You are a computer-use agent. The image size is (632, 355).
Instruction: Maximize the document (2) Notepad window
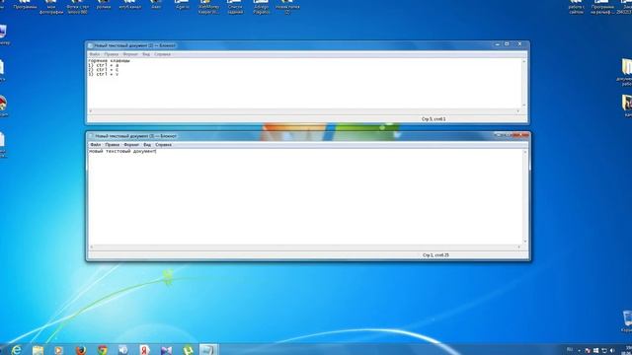coord(507,43)
